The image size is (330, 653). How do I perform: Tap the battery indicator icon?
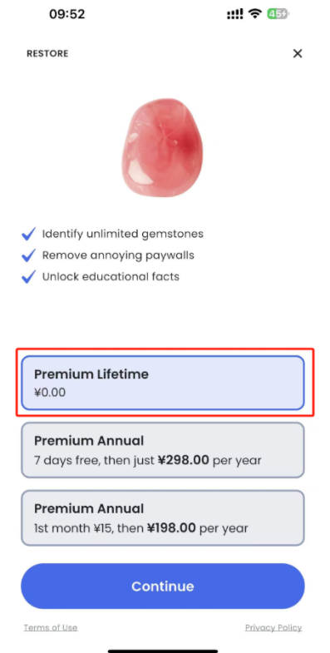click(x=278, y=14)
